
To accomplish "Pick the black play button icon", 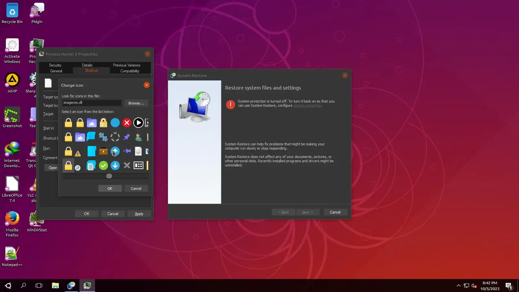I will point(139,123).
